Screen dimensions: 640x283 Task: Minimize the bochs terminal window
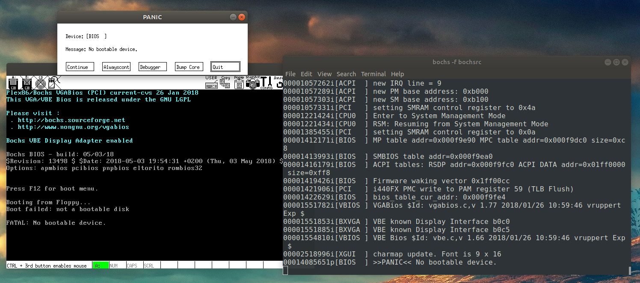(x=607, y=62)
